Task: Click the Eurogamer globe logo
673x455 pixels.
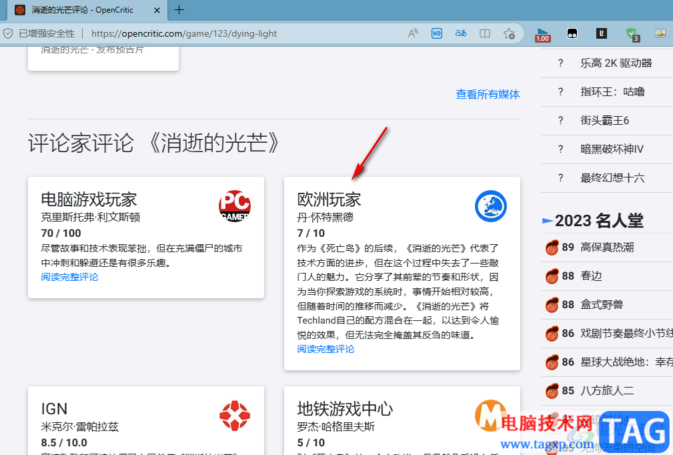Action: tap(491, 206)
